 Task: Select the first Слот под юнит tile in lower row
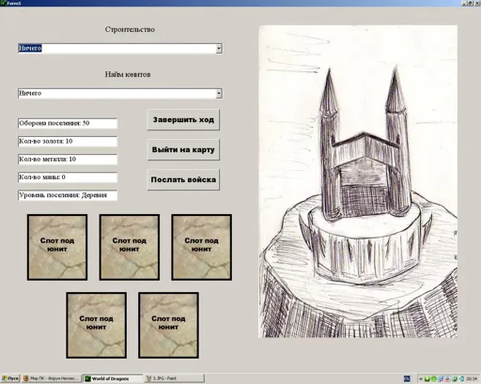point(97,325)
